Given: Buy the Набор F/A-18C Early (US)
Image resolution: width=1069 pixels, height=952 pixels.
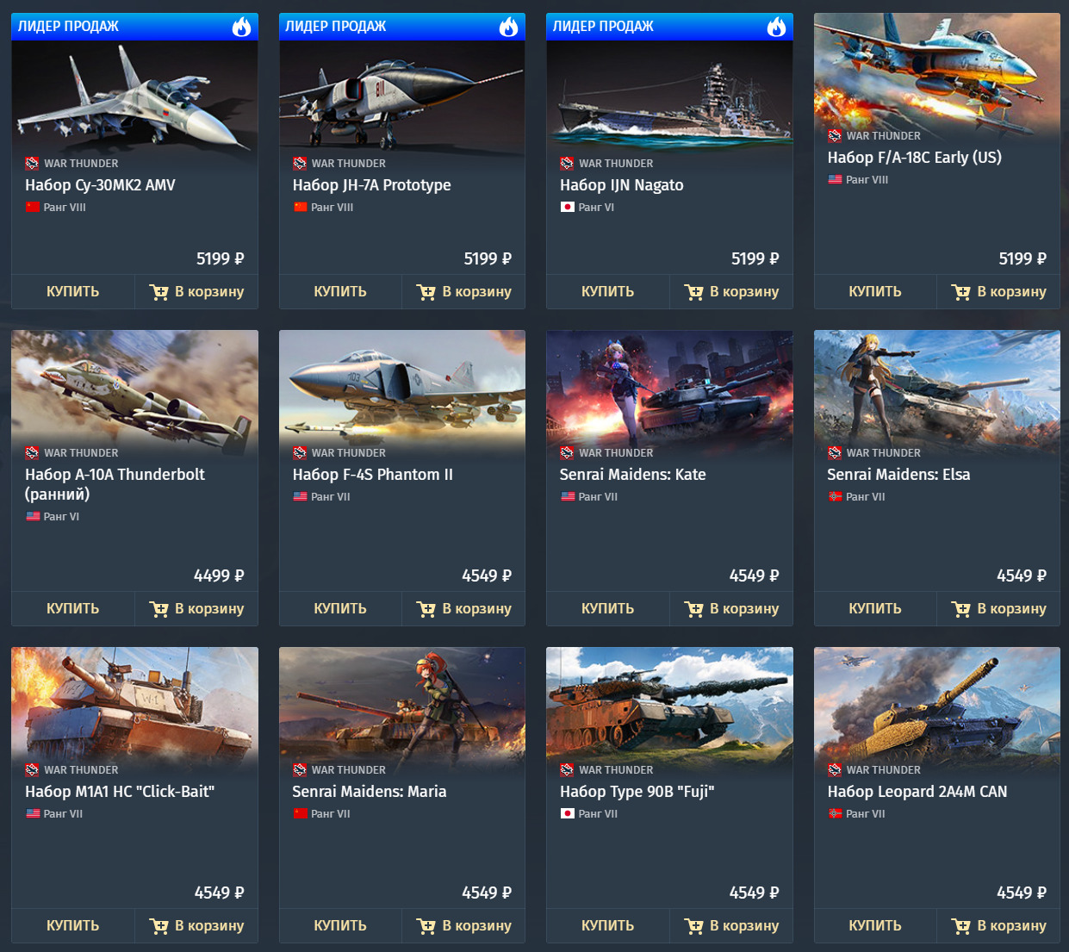Looking at the screenshot, I should (875, 291).
